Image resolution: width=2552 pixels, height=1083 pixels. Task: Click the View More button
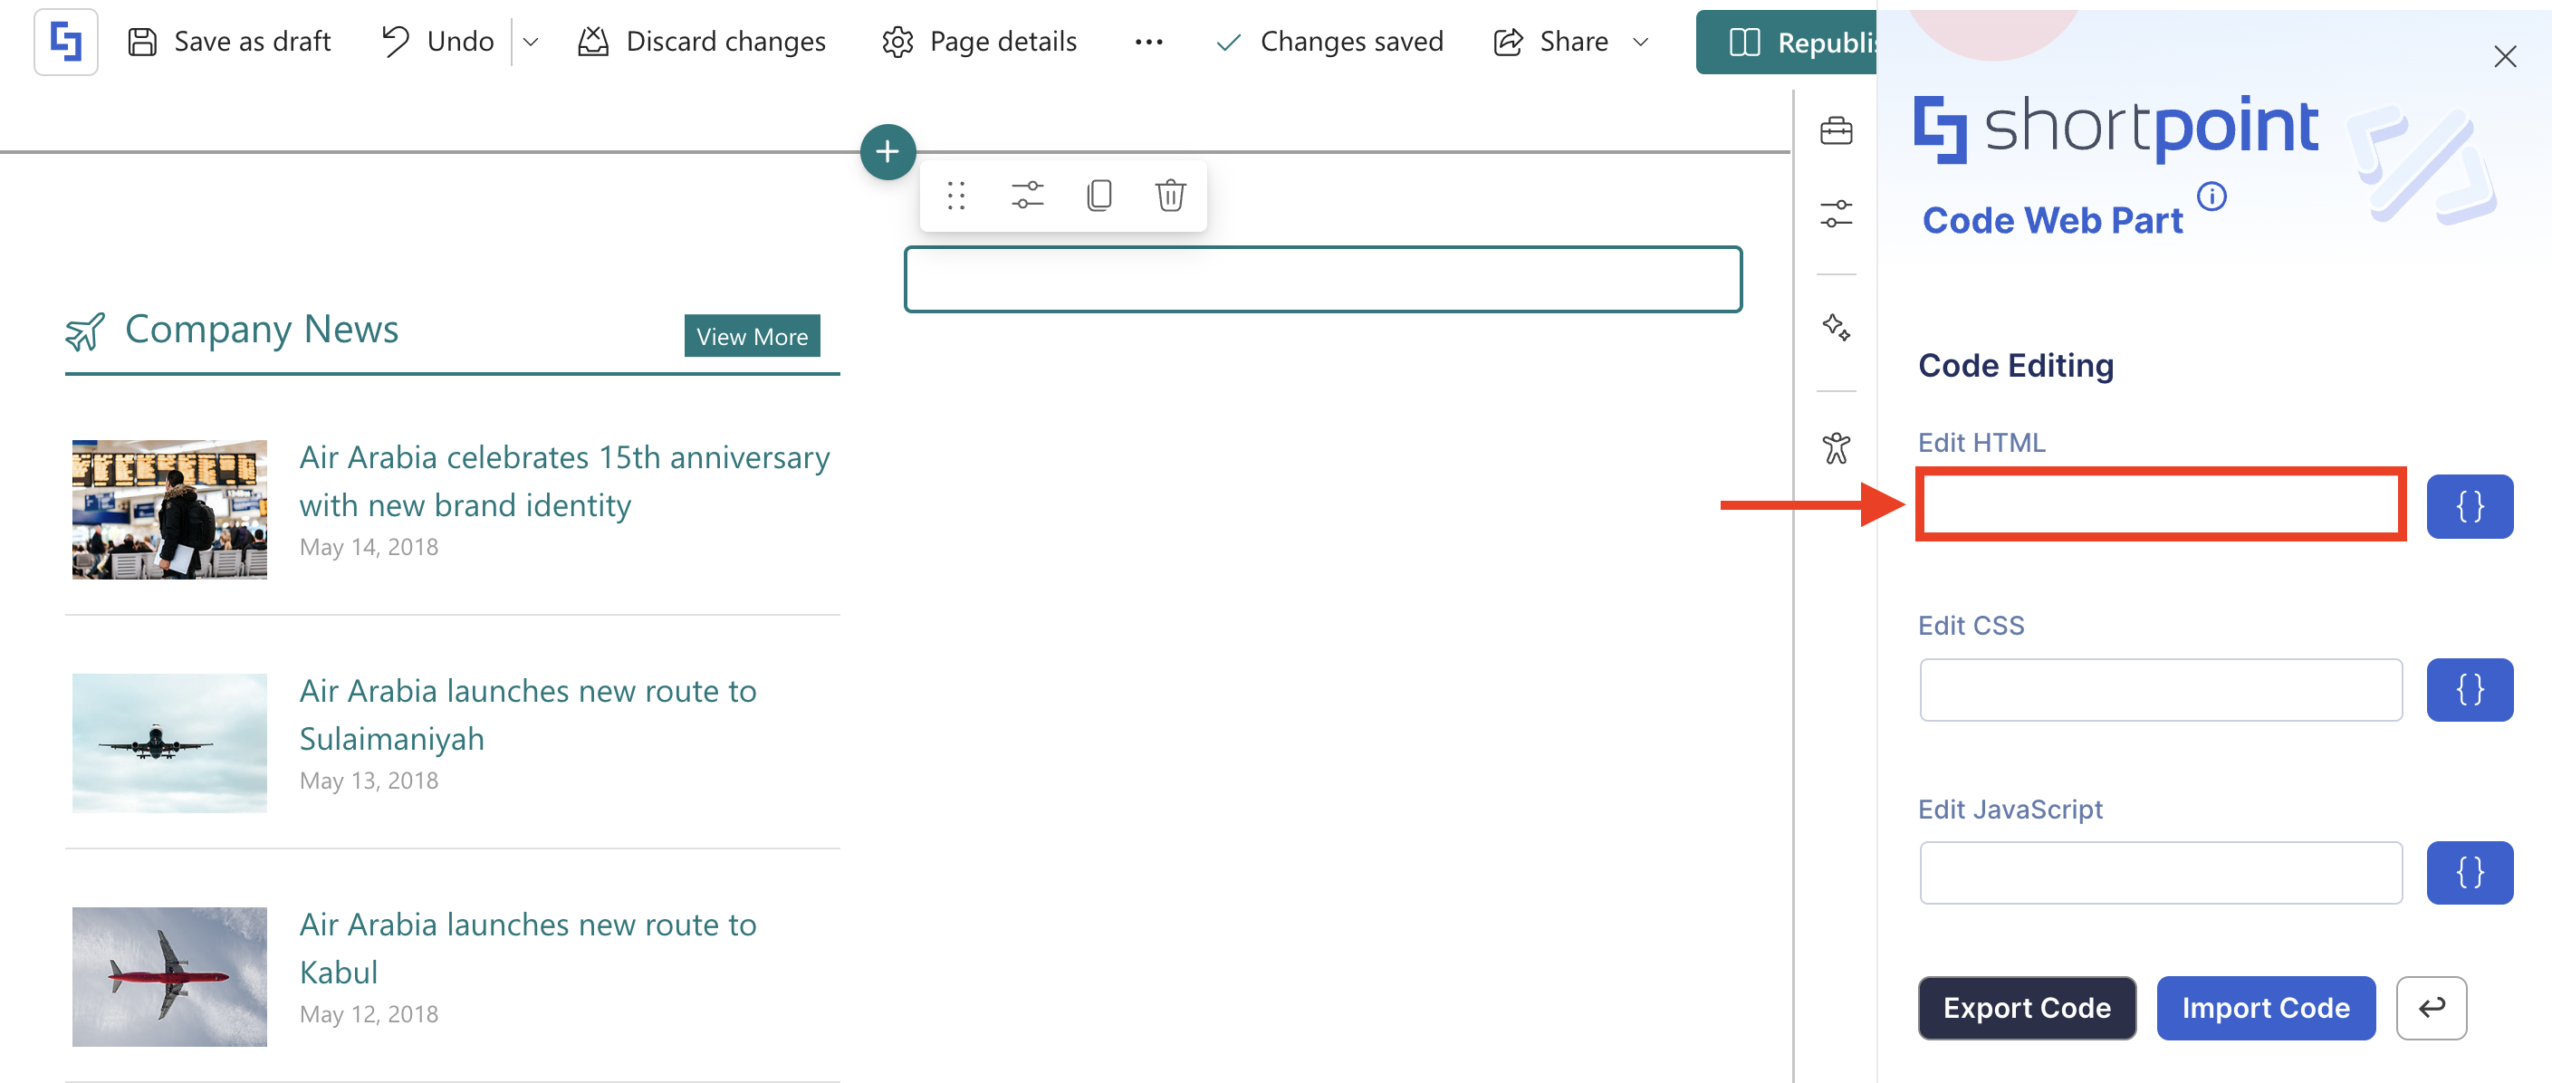tap(751, 337)
